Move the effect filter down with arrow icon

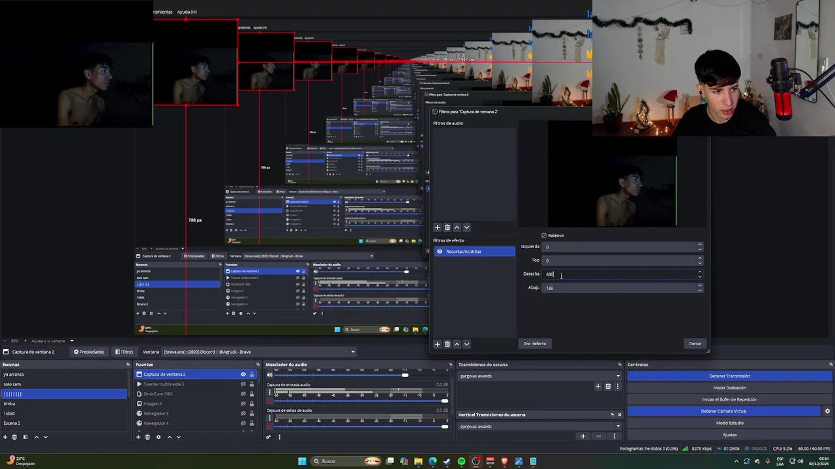pyautogui.click(x=466, y=344)
